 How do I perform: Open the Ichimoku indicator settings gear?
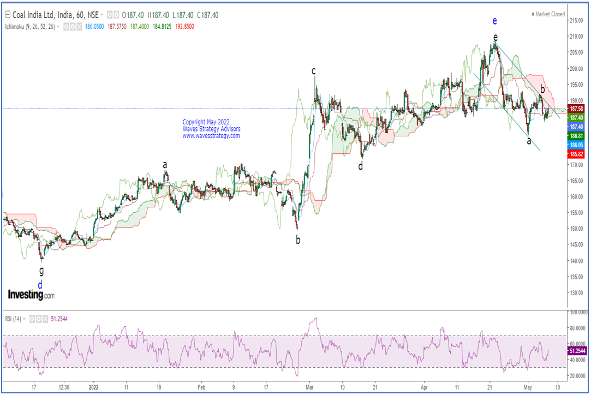tap(73, 27)
